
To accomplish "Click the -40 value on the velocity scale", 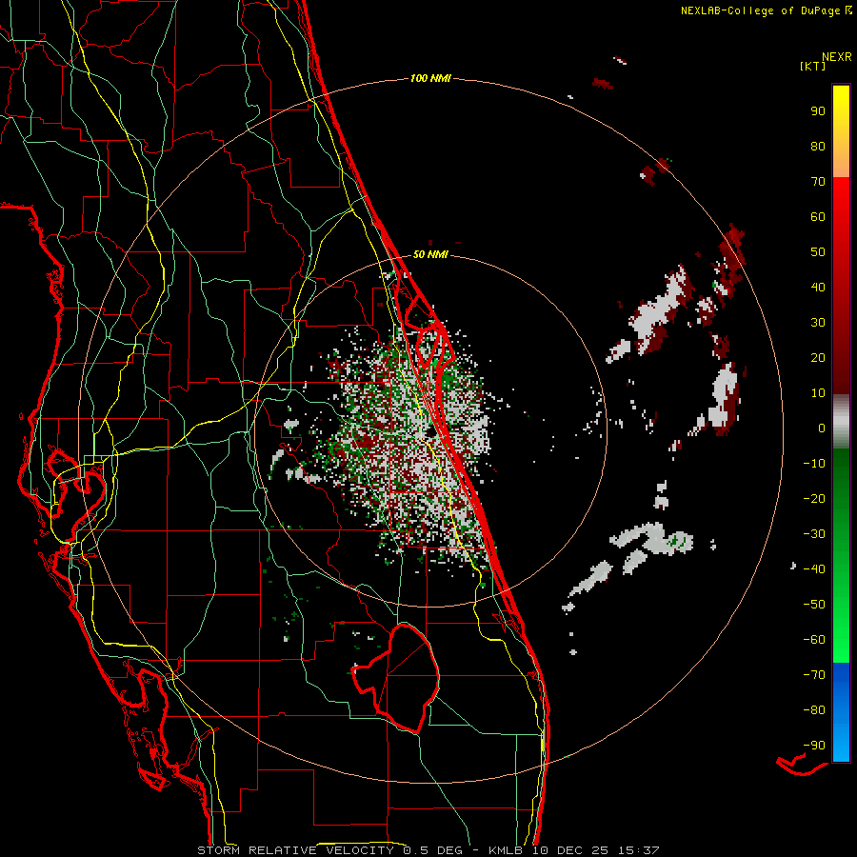I will coord(814,569).
